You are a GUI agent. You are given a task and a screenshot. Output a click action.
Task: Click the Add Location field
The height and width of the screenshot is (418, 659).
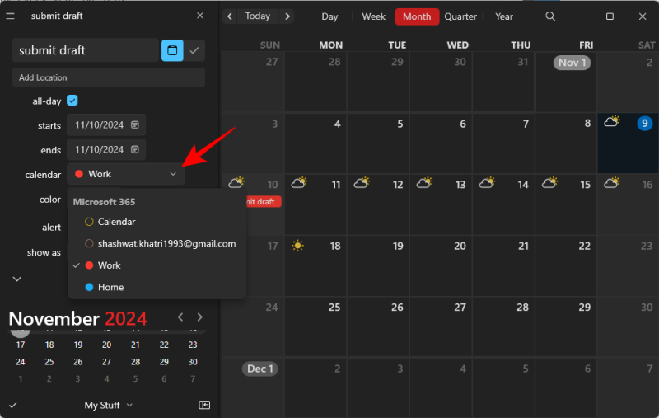pos(108,77)
